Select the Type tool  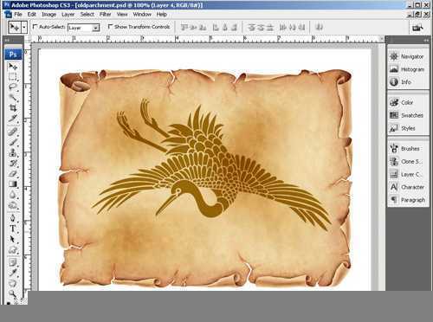tap(13, 229)
